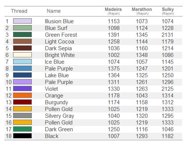Image resolution: width=187 pixels, height=144 pixels.
Task: Select the Lake Blue name text
Action: pyautogui.click(x=57, y=75)
